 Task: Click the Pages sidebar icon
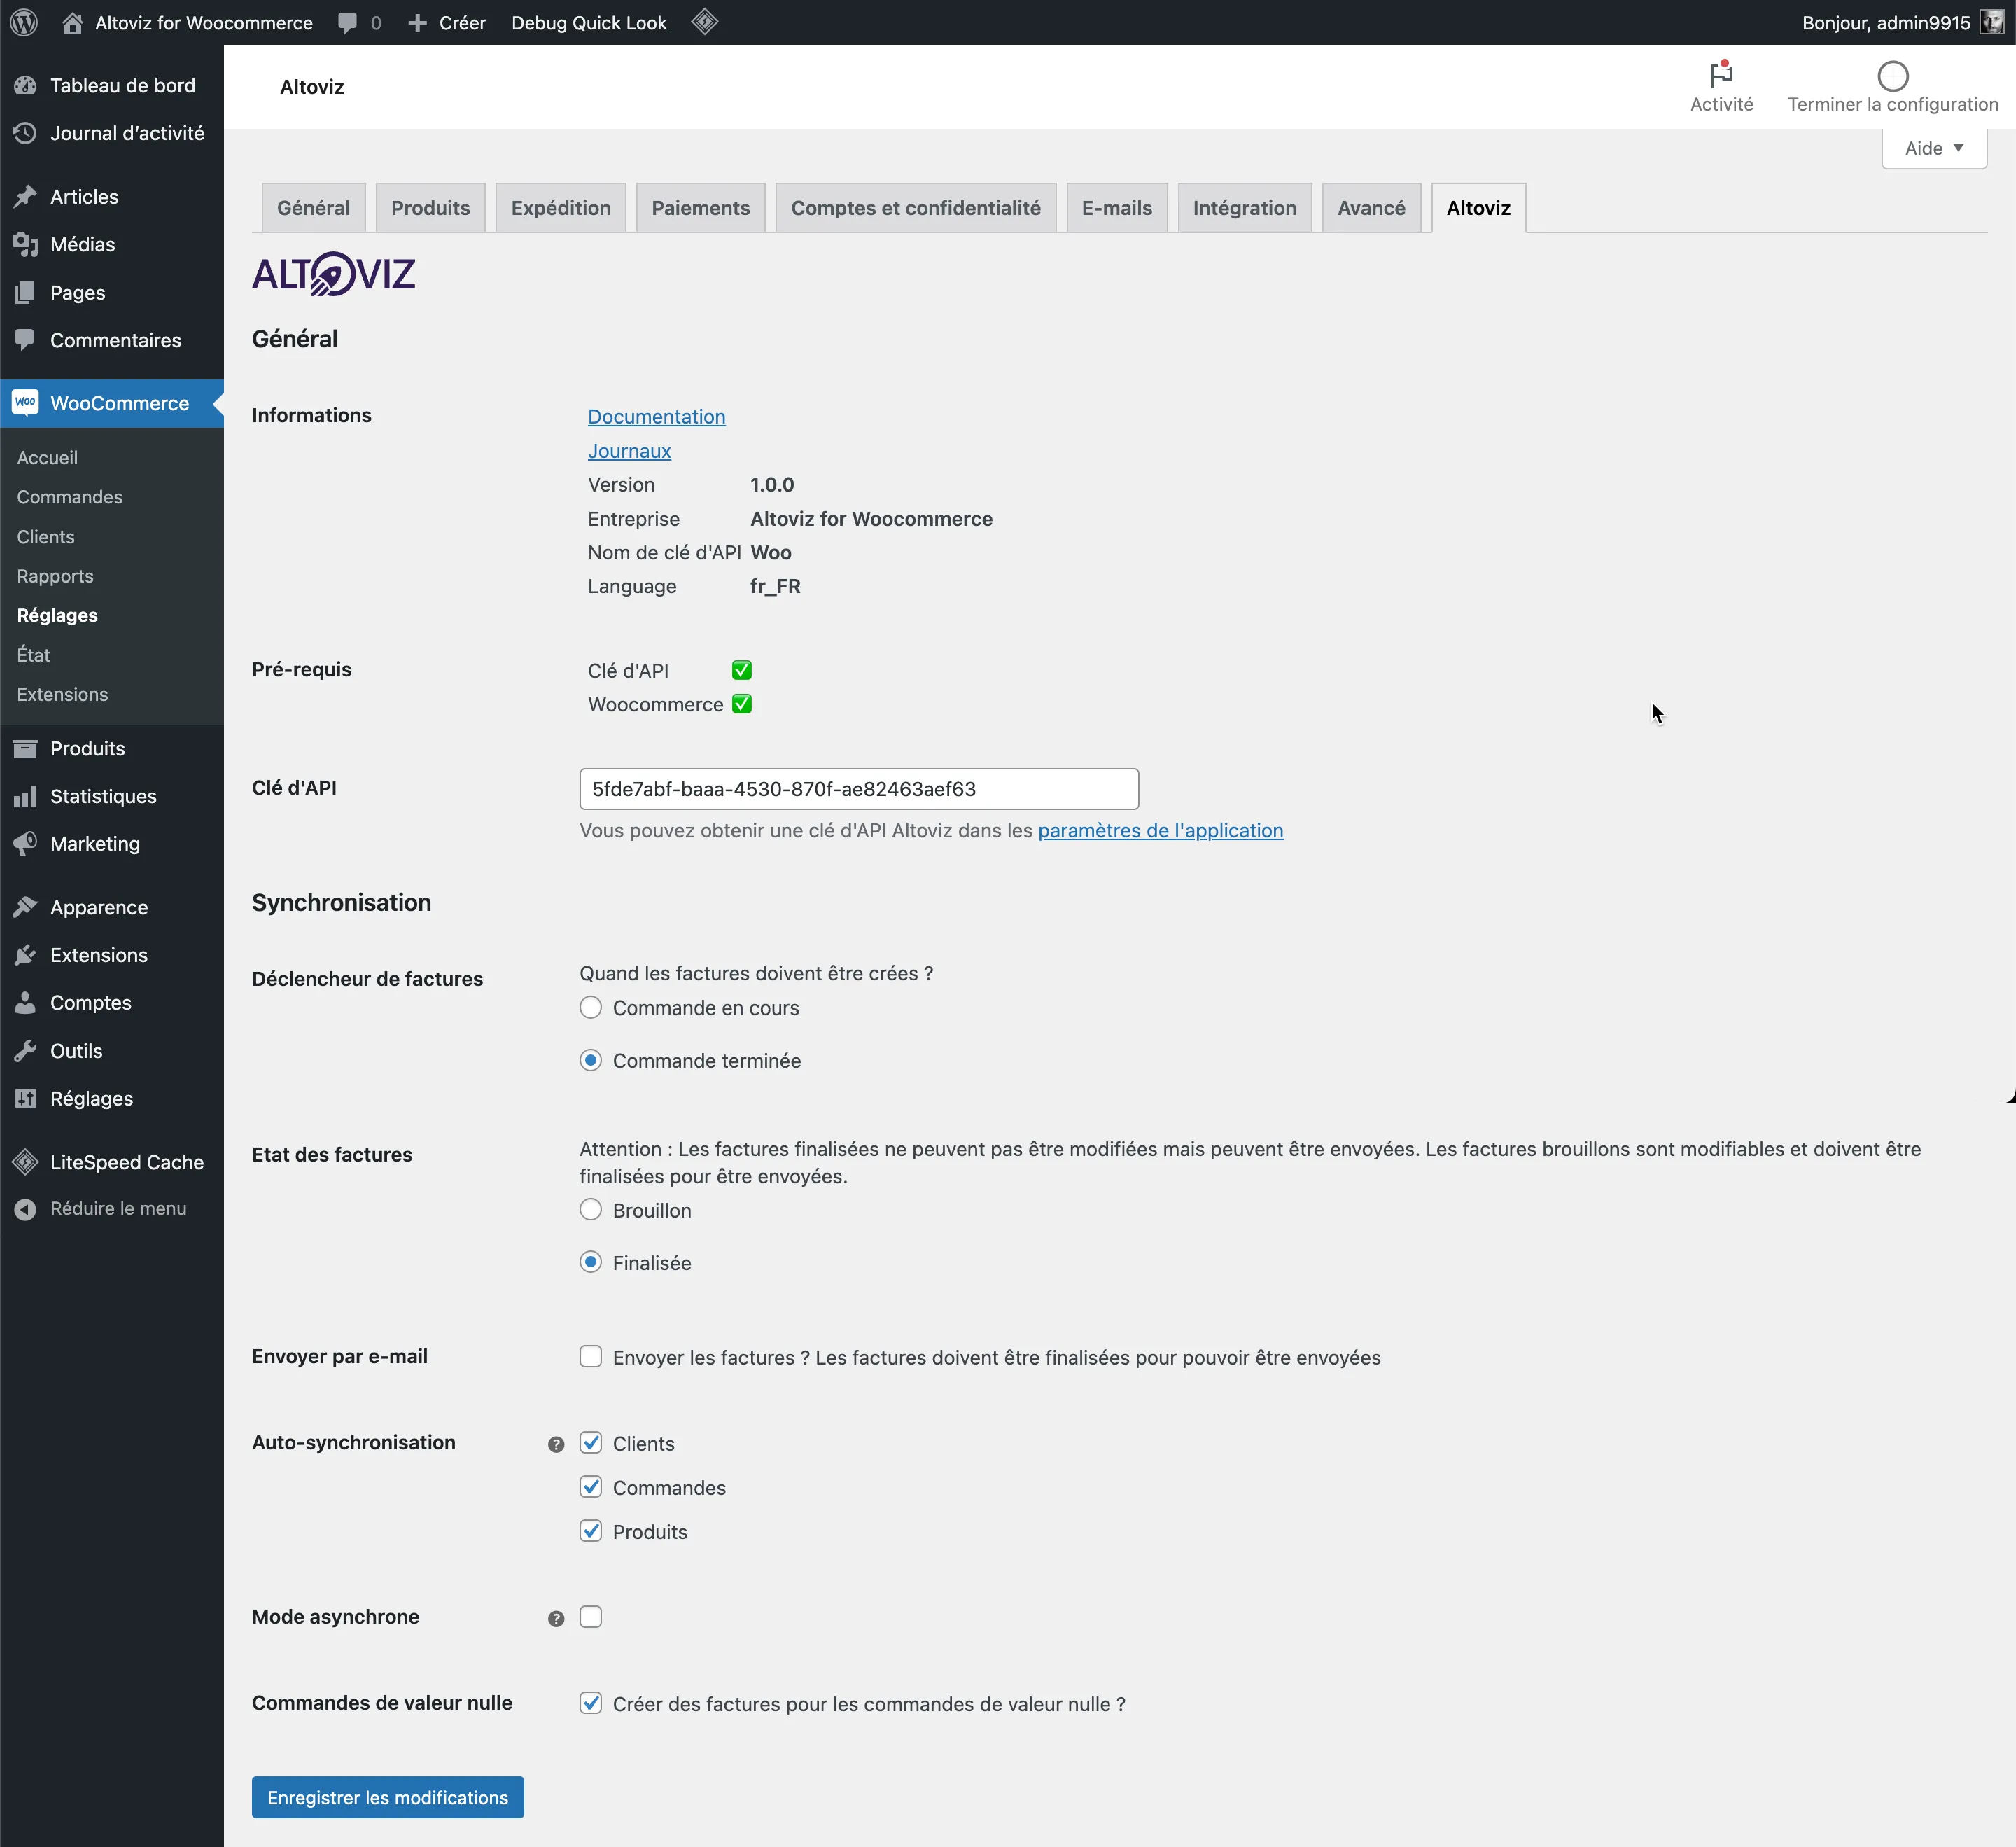click(25, 292)
